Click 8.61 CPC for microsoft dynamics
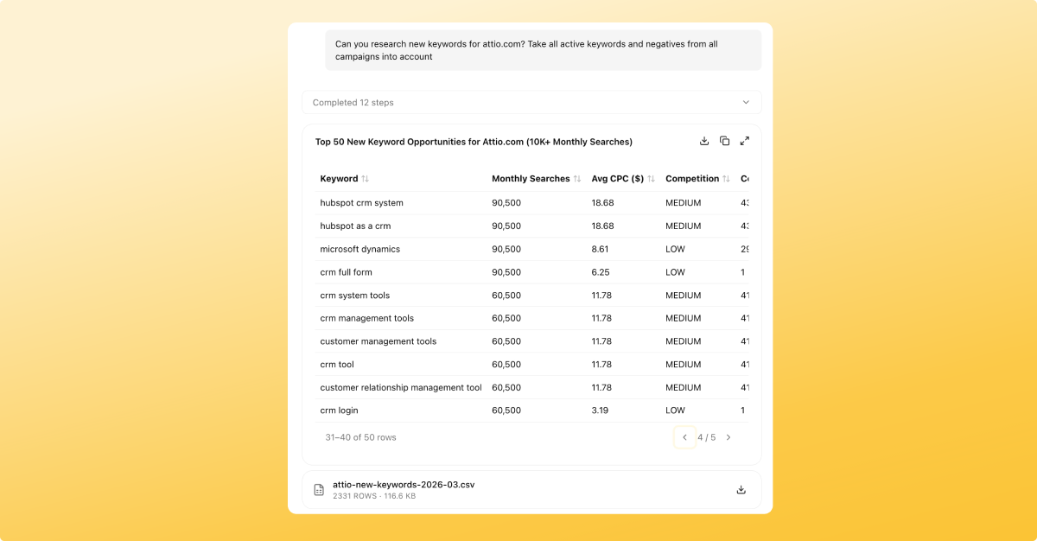 (x=600, y=249)
